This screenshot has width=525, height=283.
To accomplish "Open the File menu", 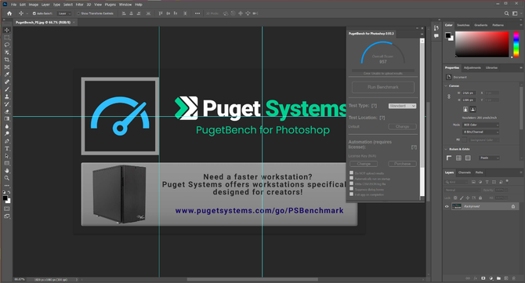I will (x=13, y=5).
